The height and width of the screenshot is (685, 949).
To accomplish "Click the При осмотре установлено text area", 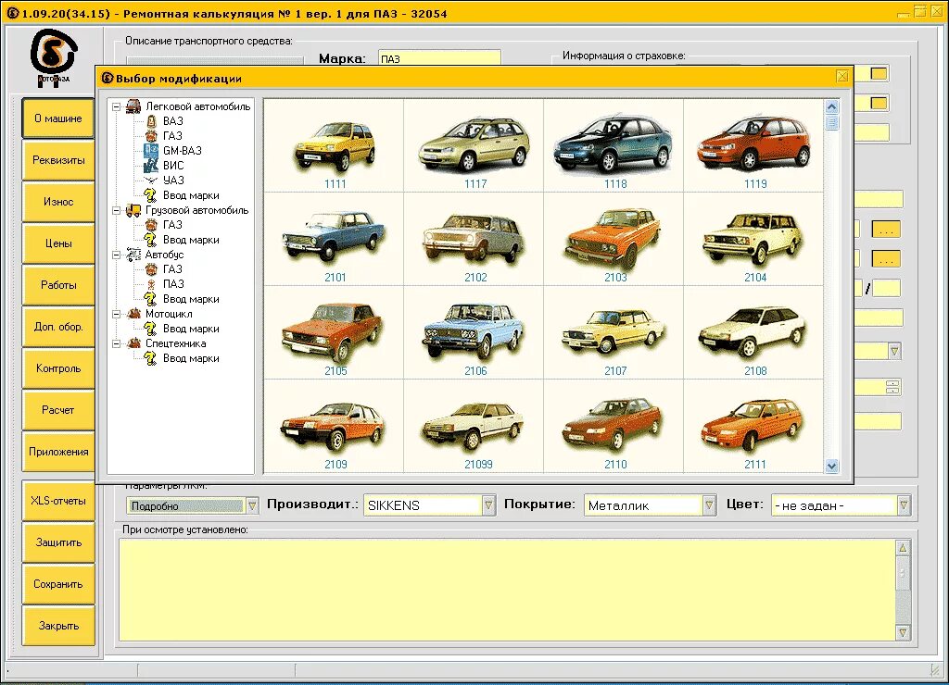I will click(507, 590).
